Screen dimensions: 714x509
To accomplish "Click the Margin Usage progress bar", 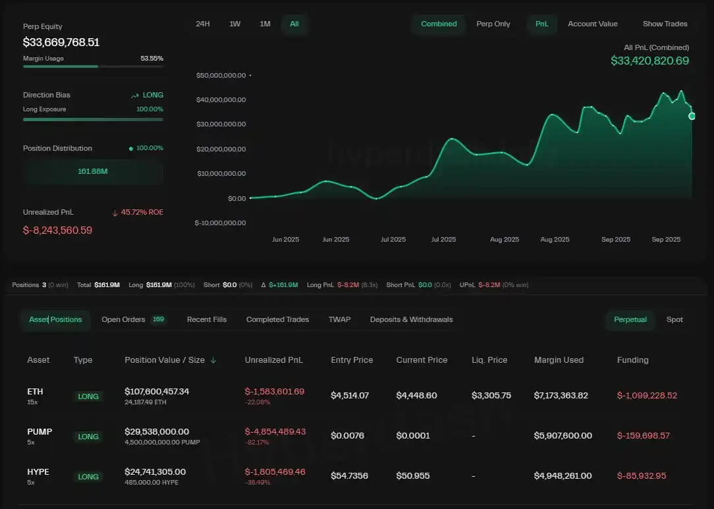I will tap(93, 67).
